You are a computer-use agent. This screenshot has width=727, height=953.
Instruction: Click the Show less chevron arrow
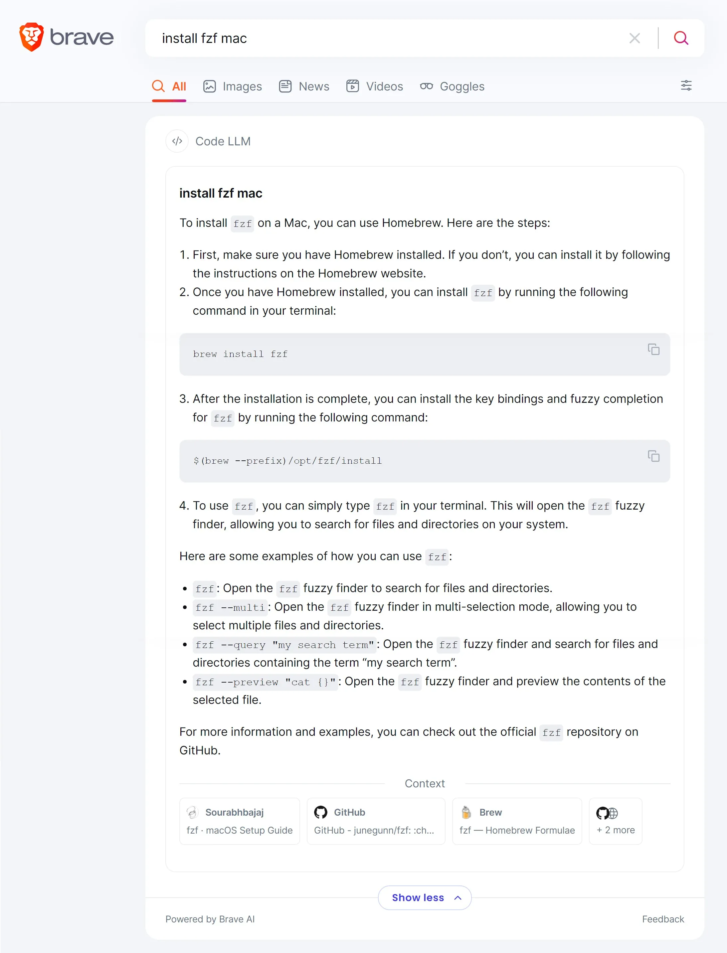[458, 898]
